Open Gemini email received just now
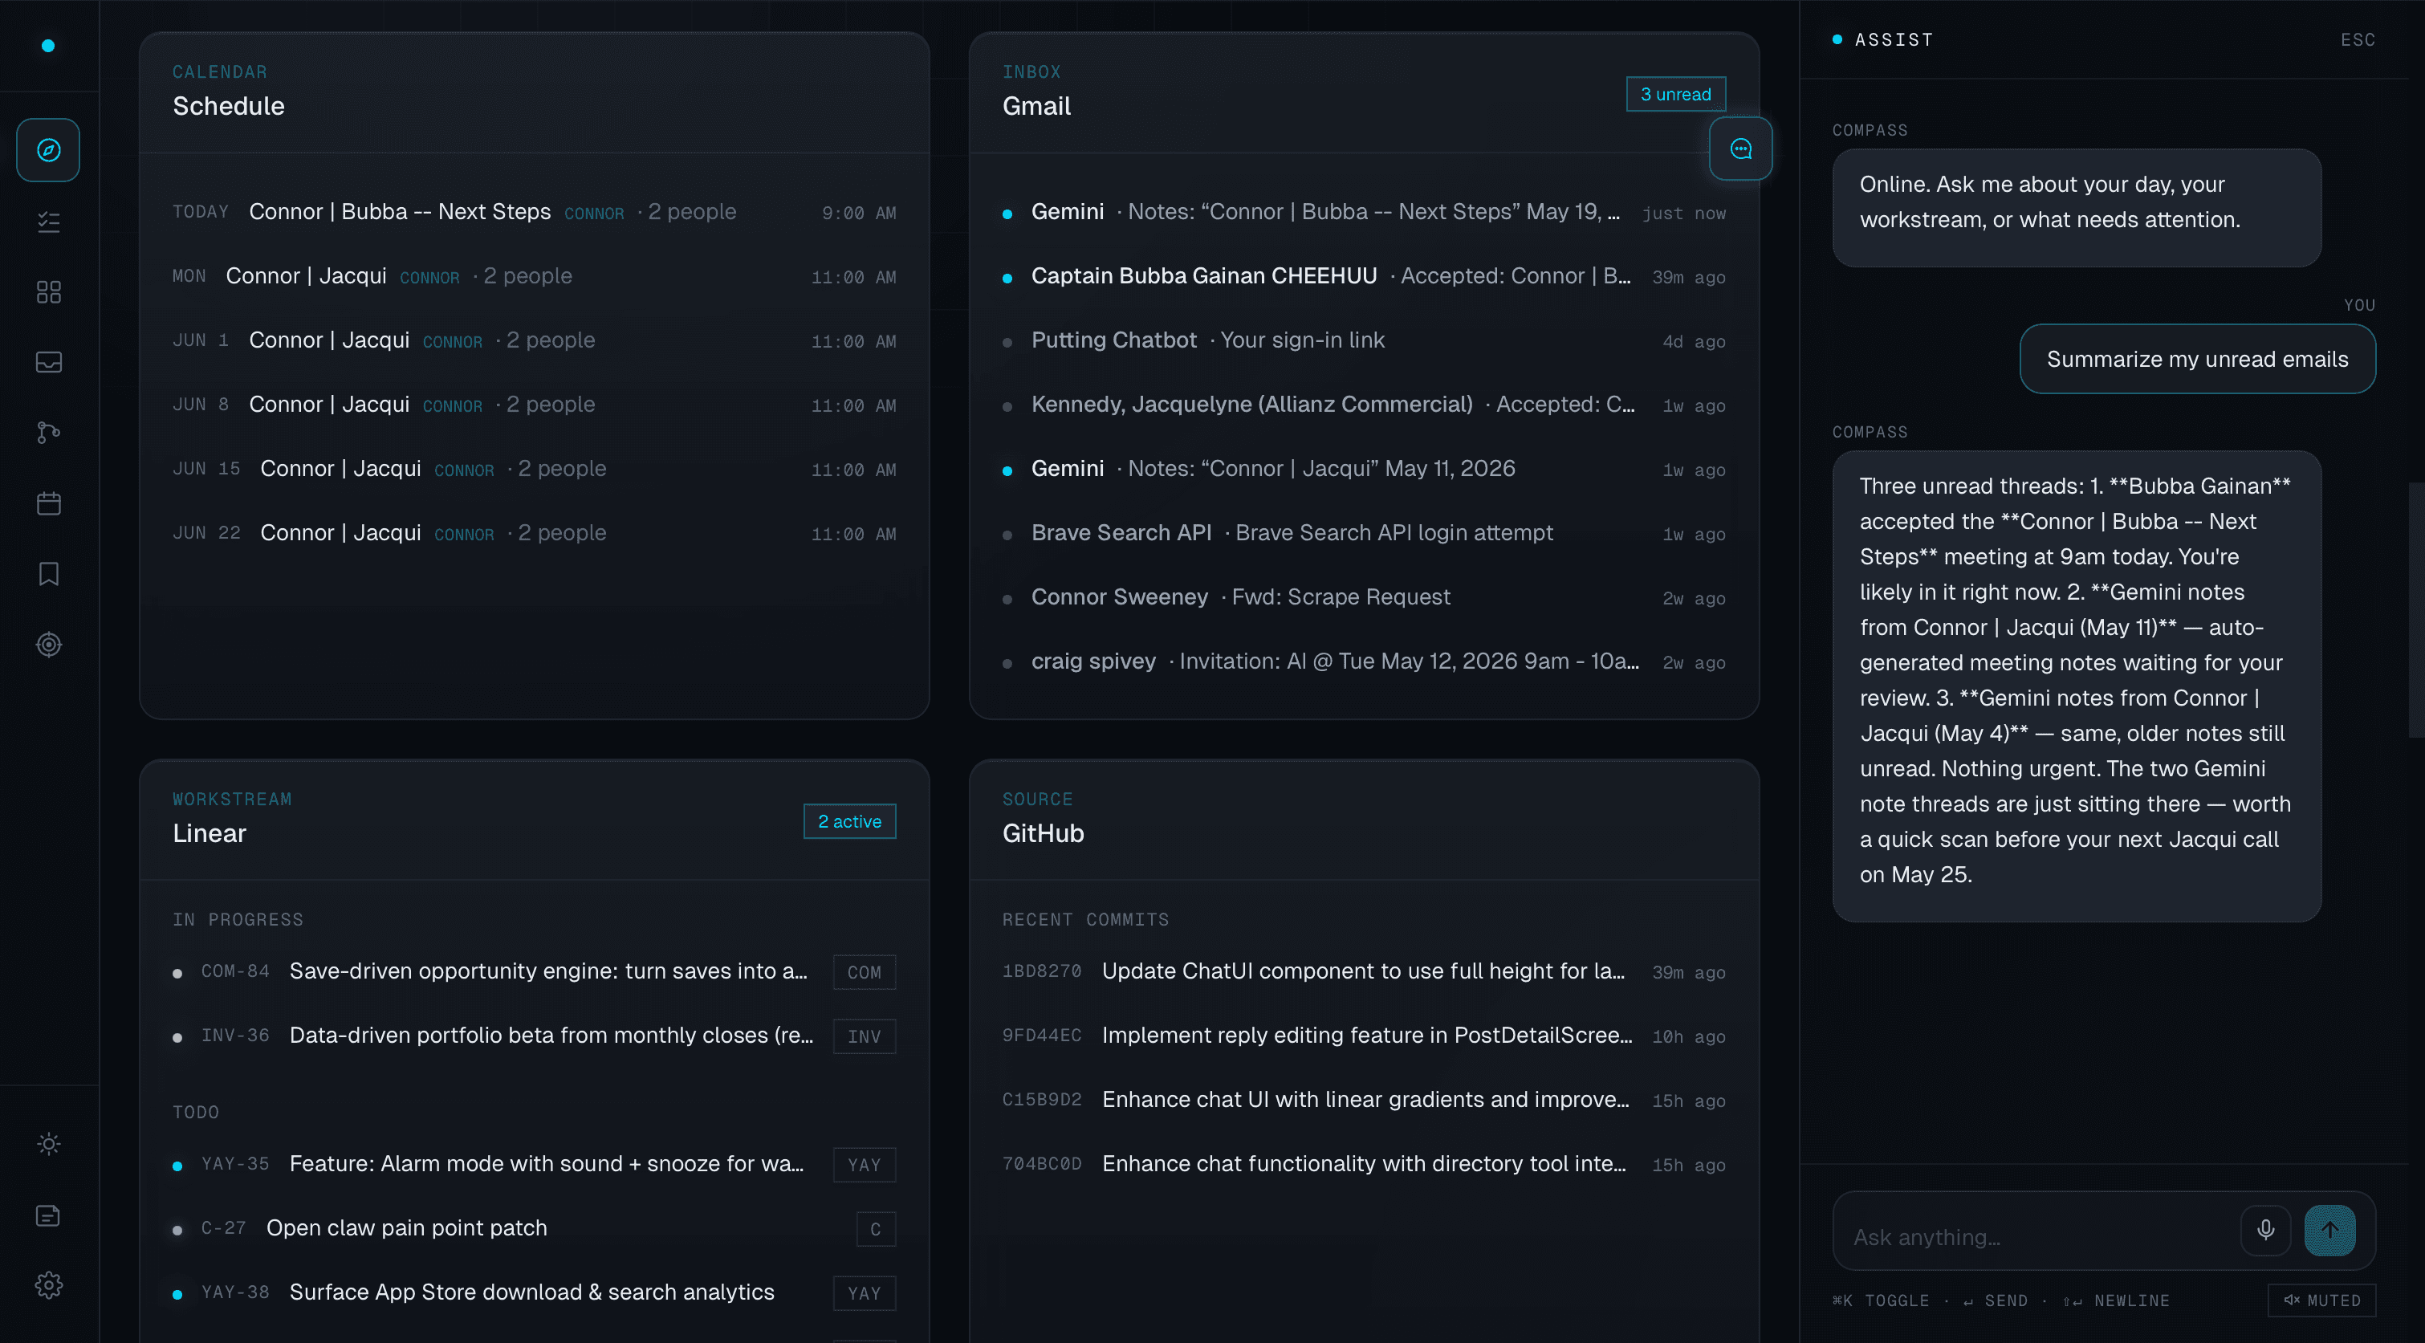 tap(1364, 212)
